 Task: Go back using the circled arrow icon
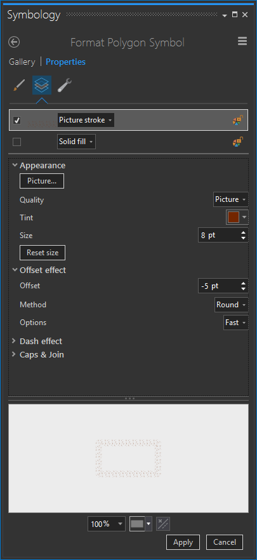[14, 42]
